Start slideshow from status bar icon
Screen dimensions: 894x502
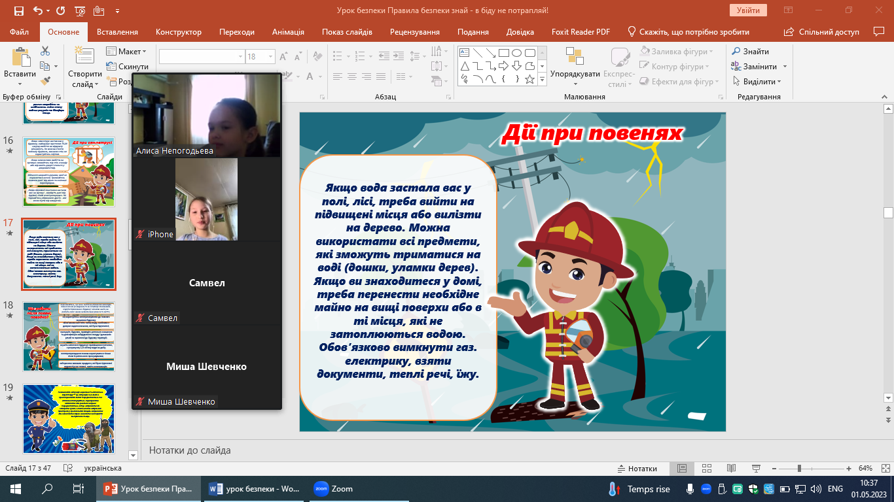(x=755, y=469)
